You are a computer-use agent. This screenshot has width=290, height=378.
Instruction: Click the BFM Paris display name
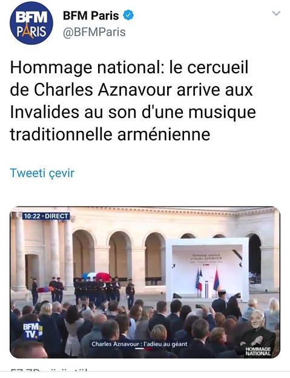point(91,16)
